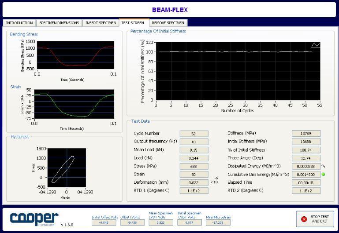Select the INSERT SPECIMEN tab

101,23
